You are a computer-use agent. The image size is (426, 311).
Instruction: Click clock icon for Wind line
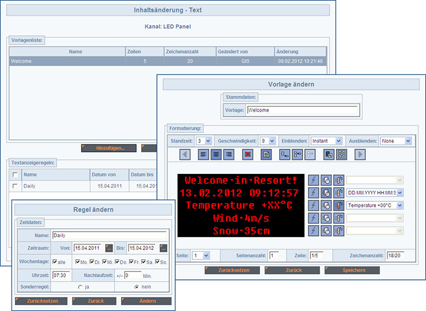point(326,218)
